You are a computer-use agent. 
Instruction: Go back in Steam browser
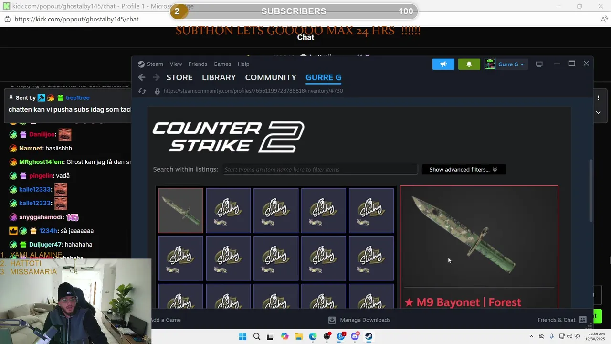coord(142,77)
